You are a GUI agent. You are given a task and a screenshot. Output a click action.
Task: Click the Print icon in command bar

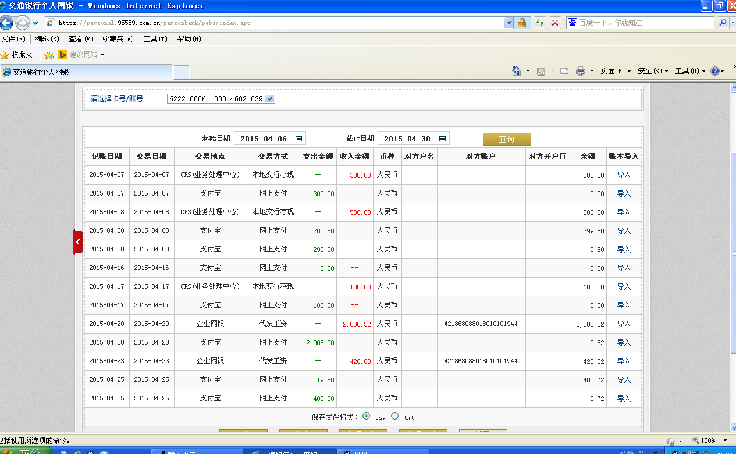click(580, 71)
